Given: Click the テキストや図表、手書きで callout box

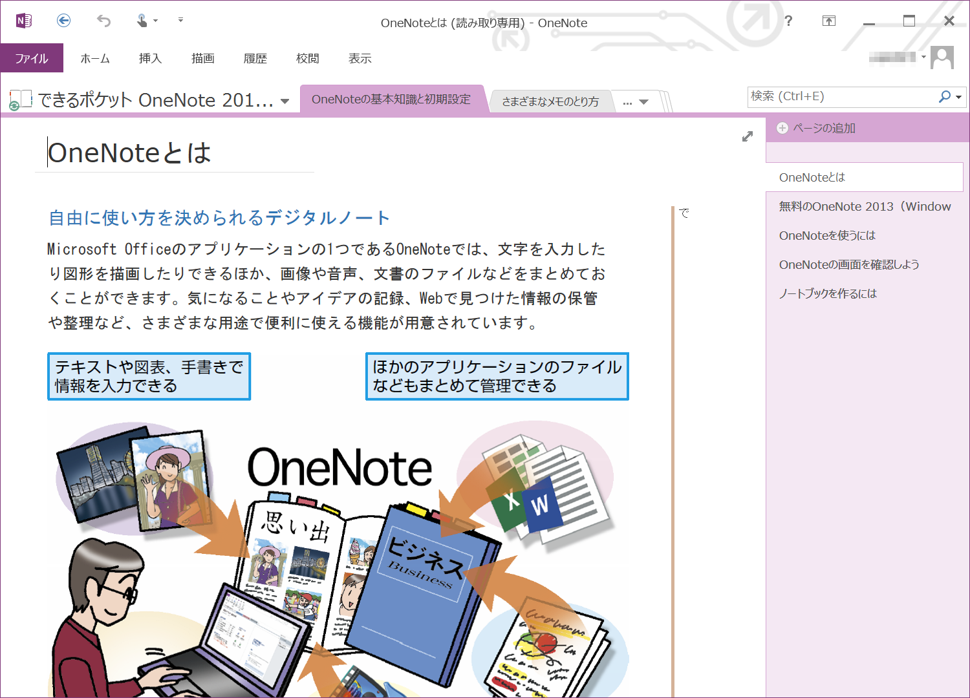Looking at the screenshot, I should point(149,376).
